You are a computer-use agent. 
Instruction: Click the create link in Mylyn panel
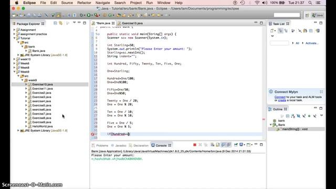pos(282,100)
